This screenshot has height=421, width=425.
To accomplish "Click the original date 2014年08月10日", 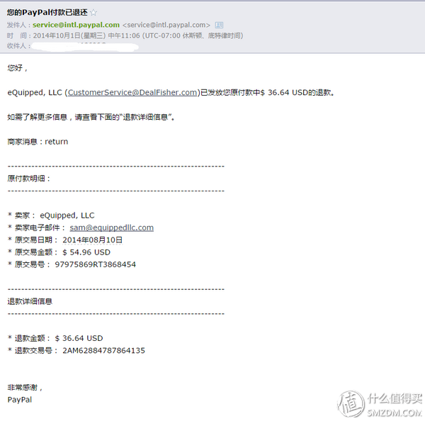I will point(92,240).
